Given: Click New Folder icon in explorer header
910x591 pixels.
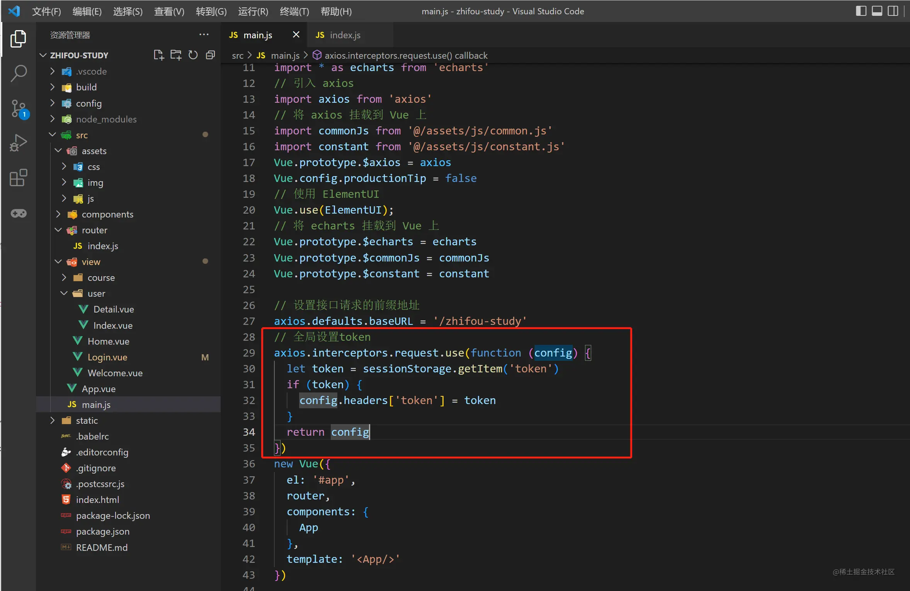Looking at the screenshot, I should point(176,55).
